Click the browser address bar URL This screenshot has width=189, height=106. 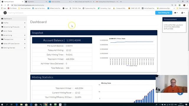(x=29, y=5)
